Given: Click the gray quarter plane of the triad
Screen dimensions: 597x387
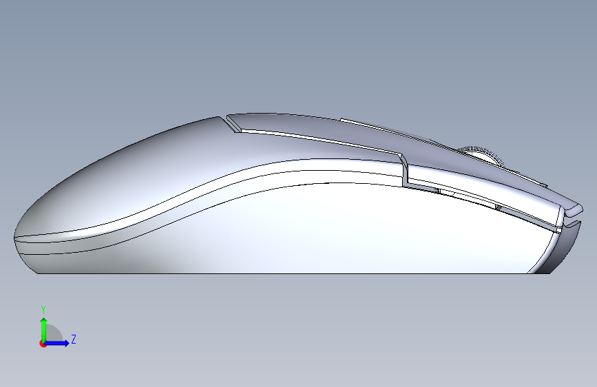Looking at the screenshot, I should point(54,333).
